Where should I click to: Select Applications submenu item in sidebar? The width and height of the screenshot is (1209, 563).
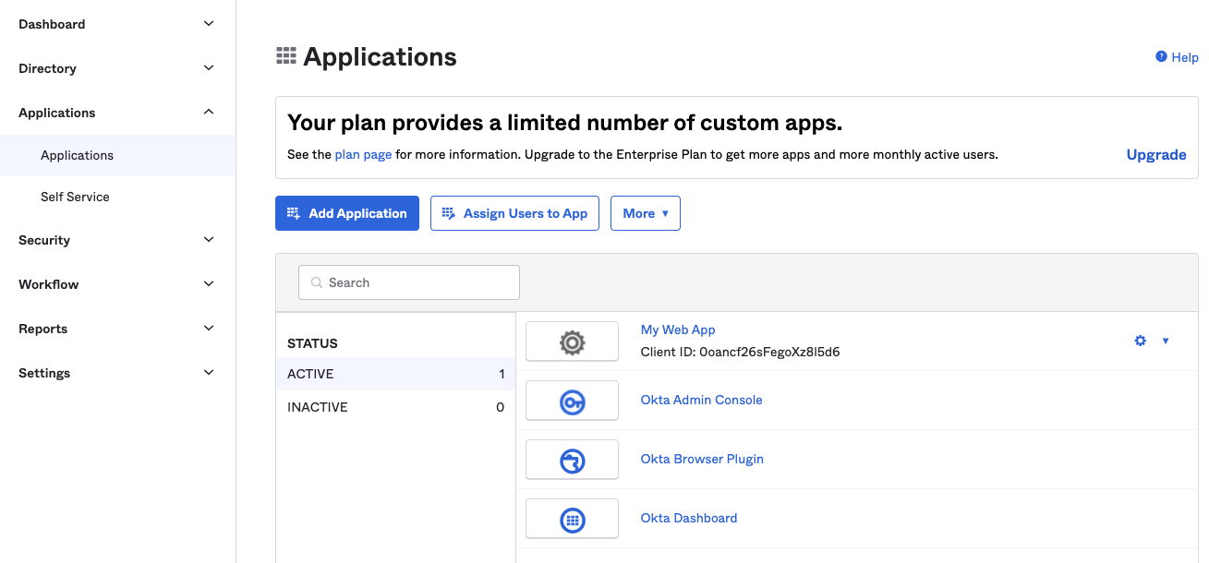117,155
